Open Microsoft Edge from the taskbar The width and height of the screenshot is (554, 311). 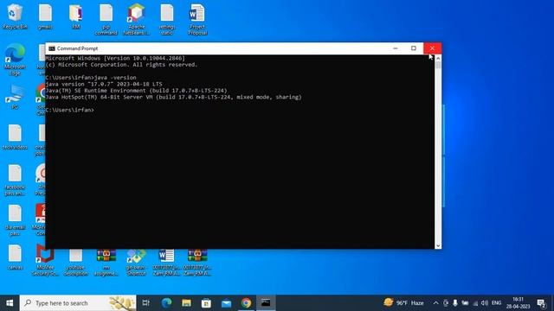(x=166, y=303)
